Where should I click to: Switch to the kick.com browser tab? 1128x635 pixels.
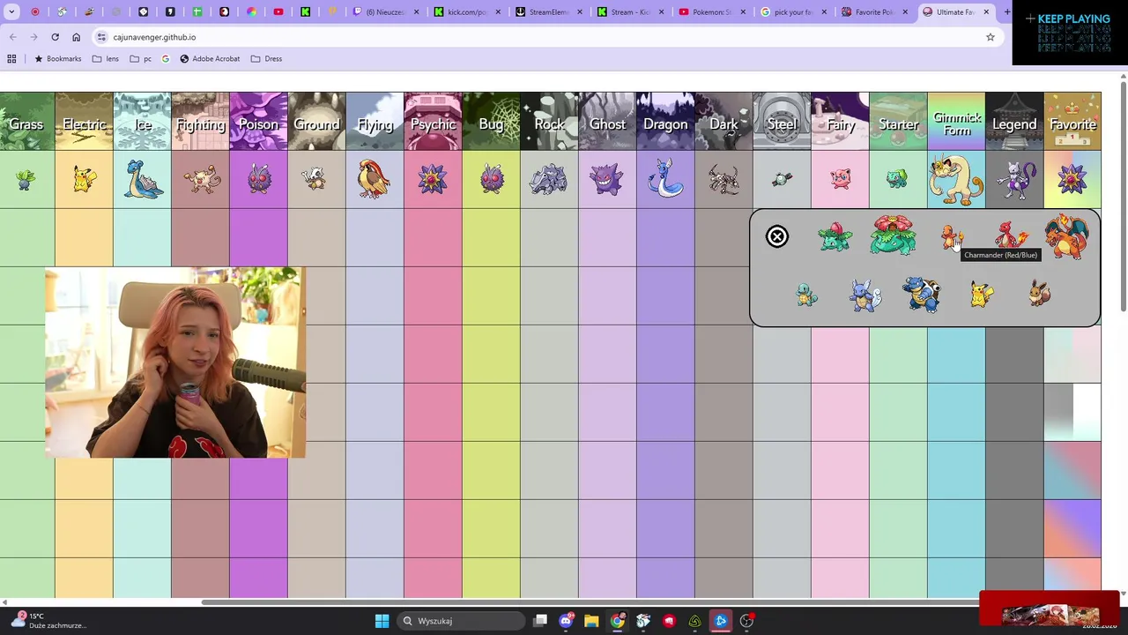467,12
